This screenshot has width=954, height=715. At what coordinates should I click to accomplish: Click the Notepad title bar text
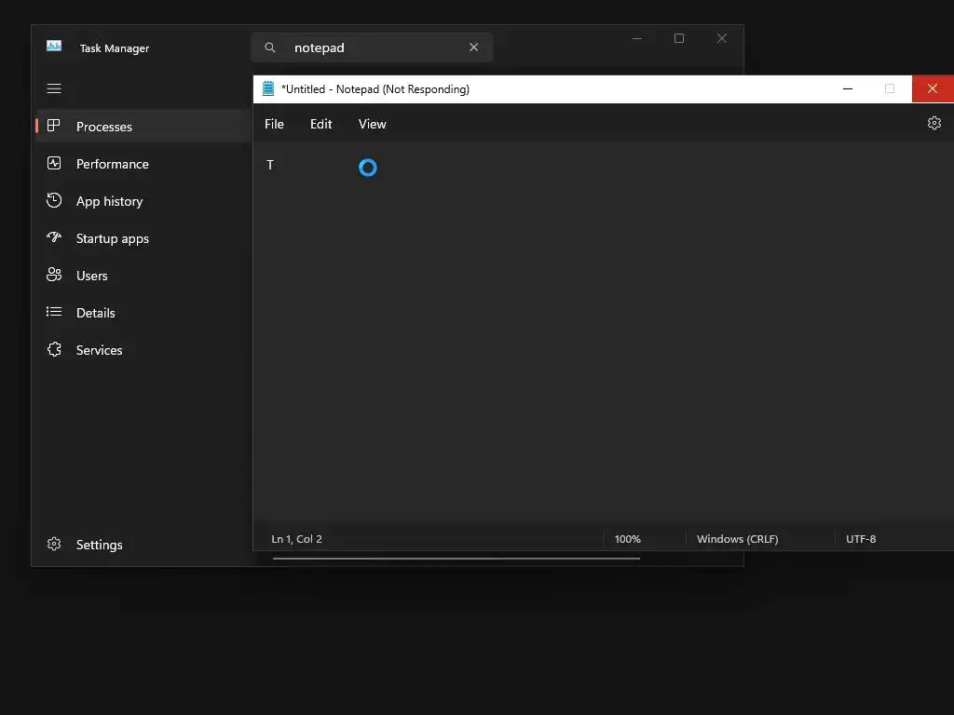375,89
